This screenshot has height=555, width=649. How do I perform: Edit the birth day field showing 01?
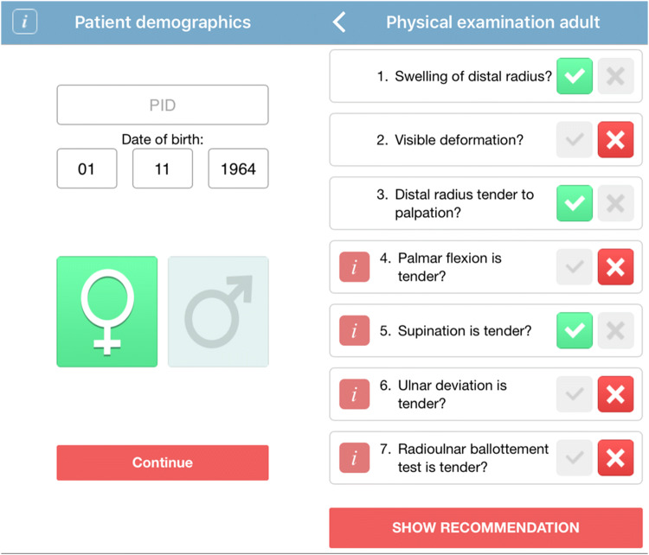click(x=87, y=169)
